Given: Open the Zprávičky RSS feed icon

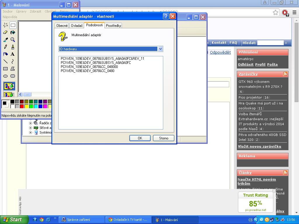Looking at the screenshot, I should tap(285, 74).
